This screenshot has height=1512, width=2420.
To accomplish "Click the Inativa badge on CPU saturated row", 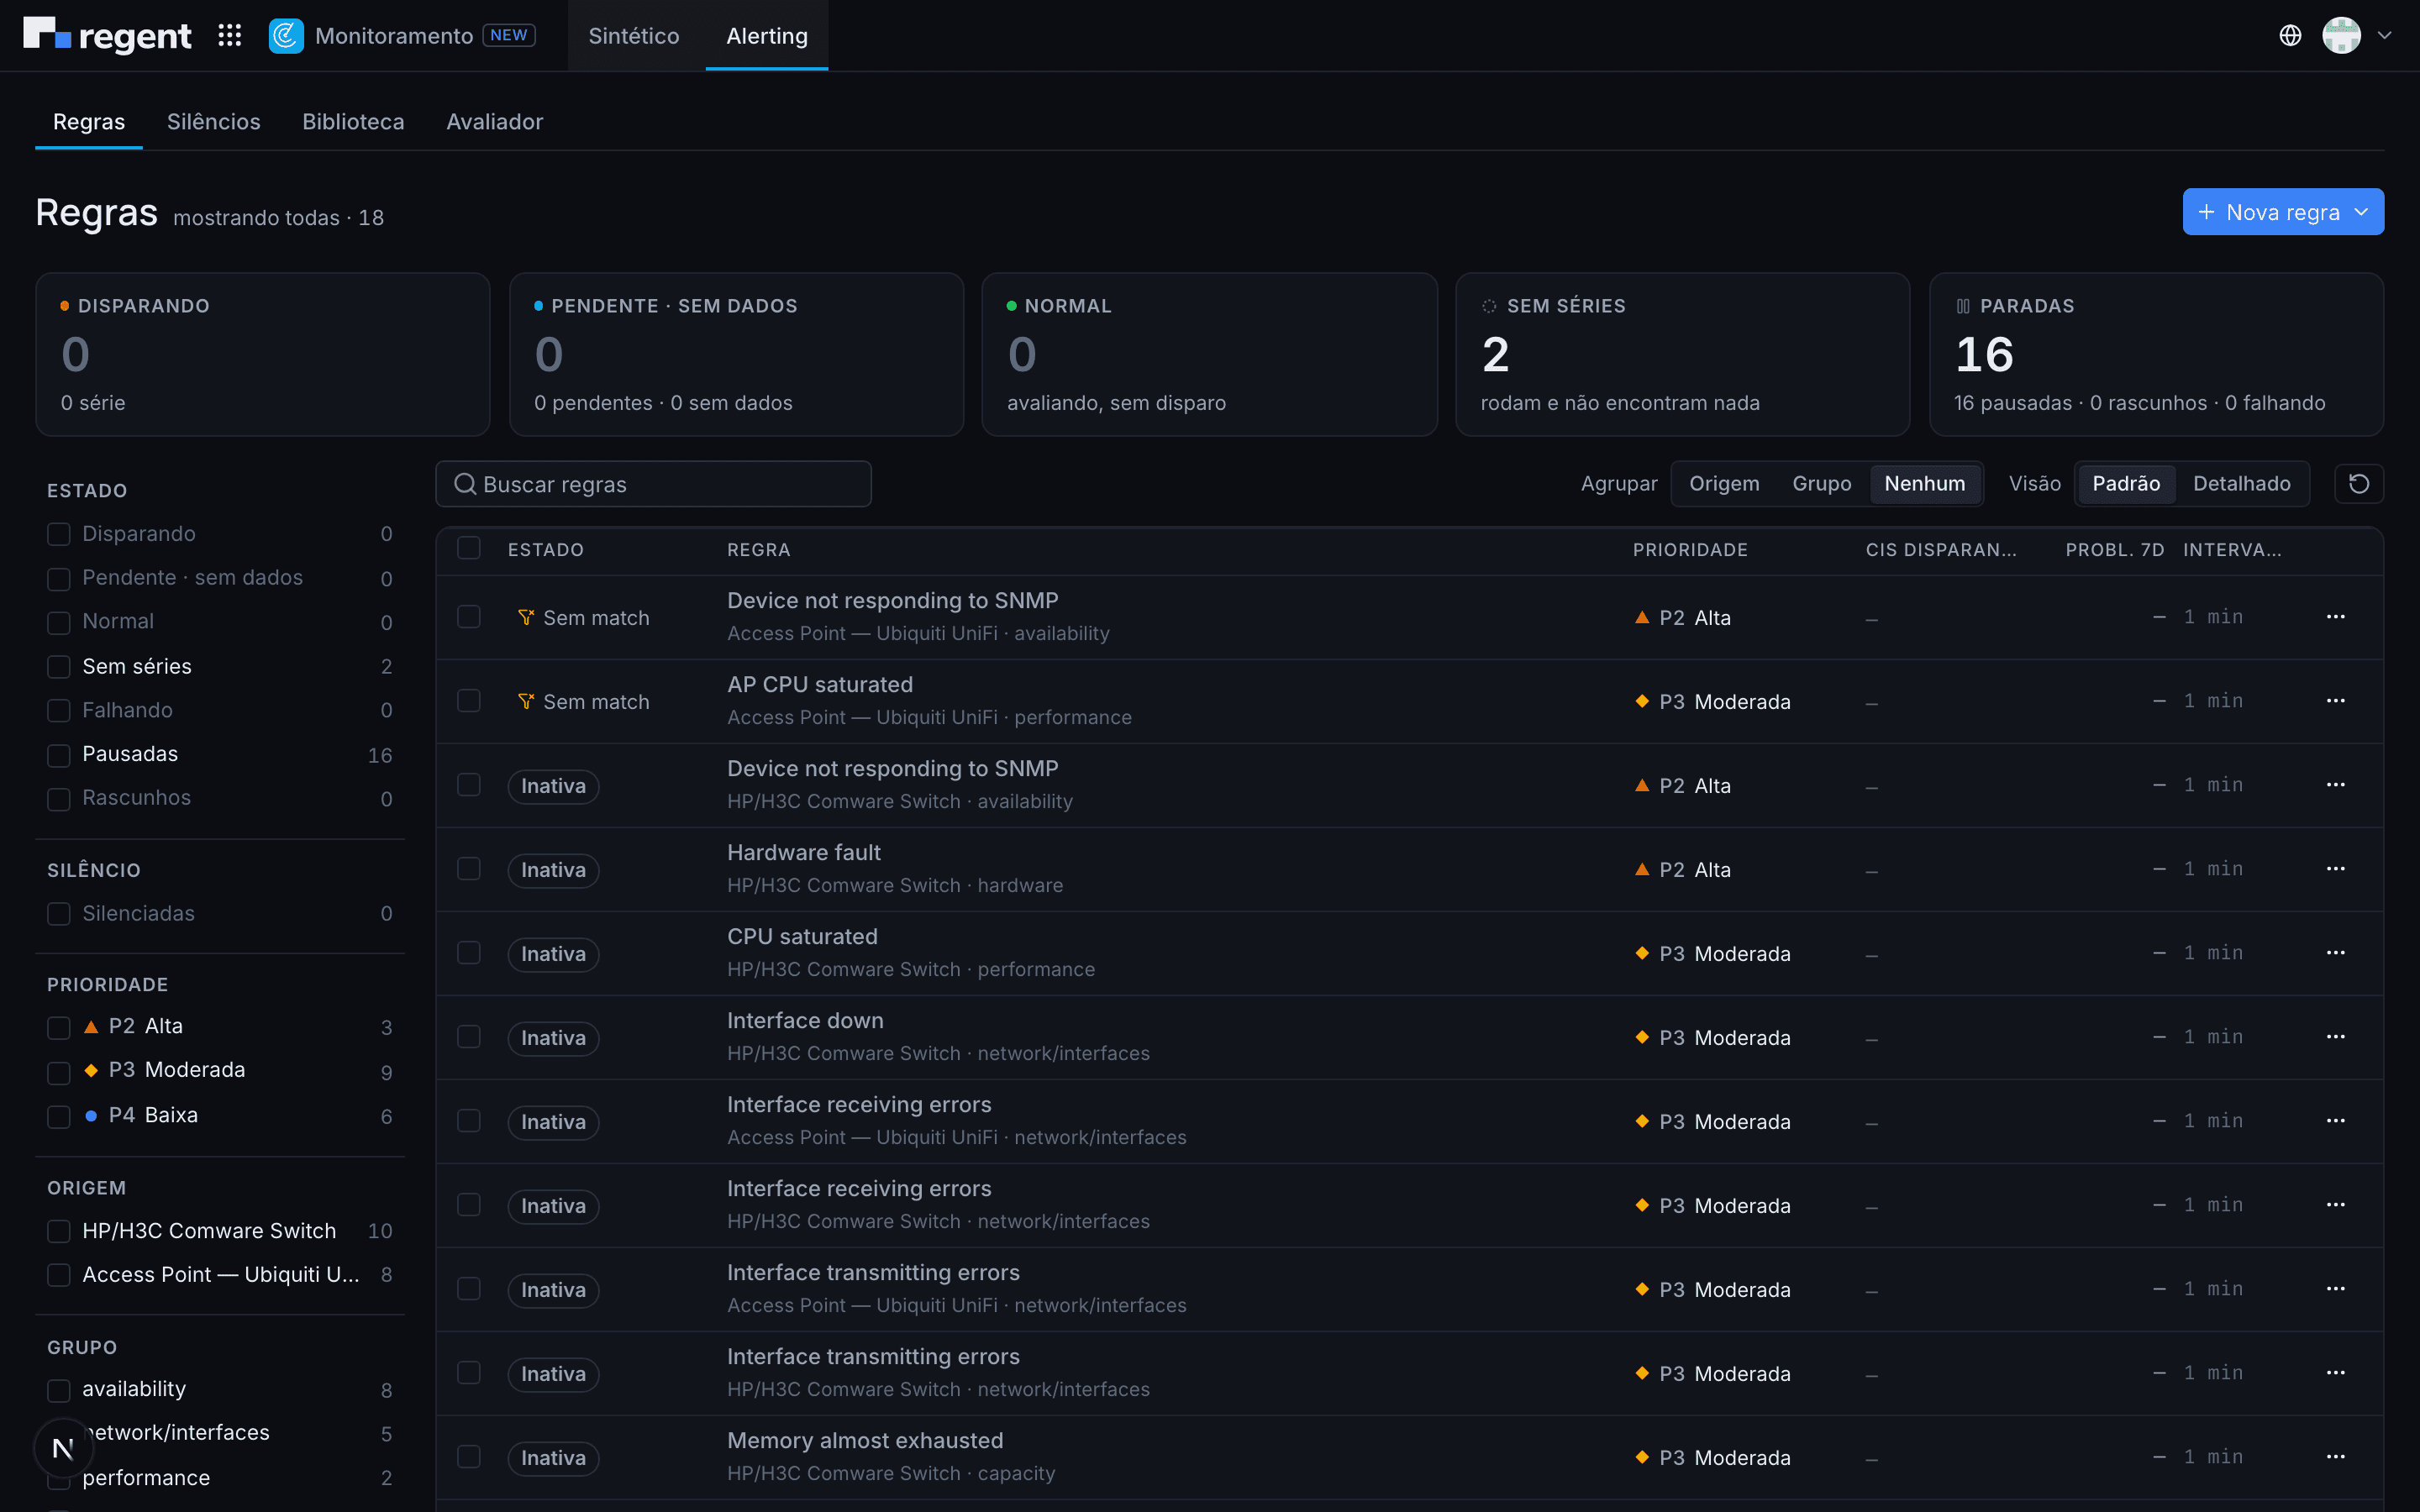I will tap(553, 954).
